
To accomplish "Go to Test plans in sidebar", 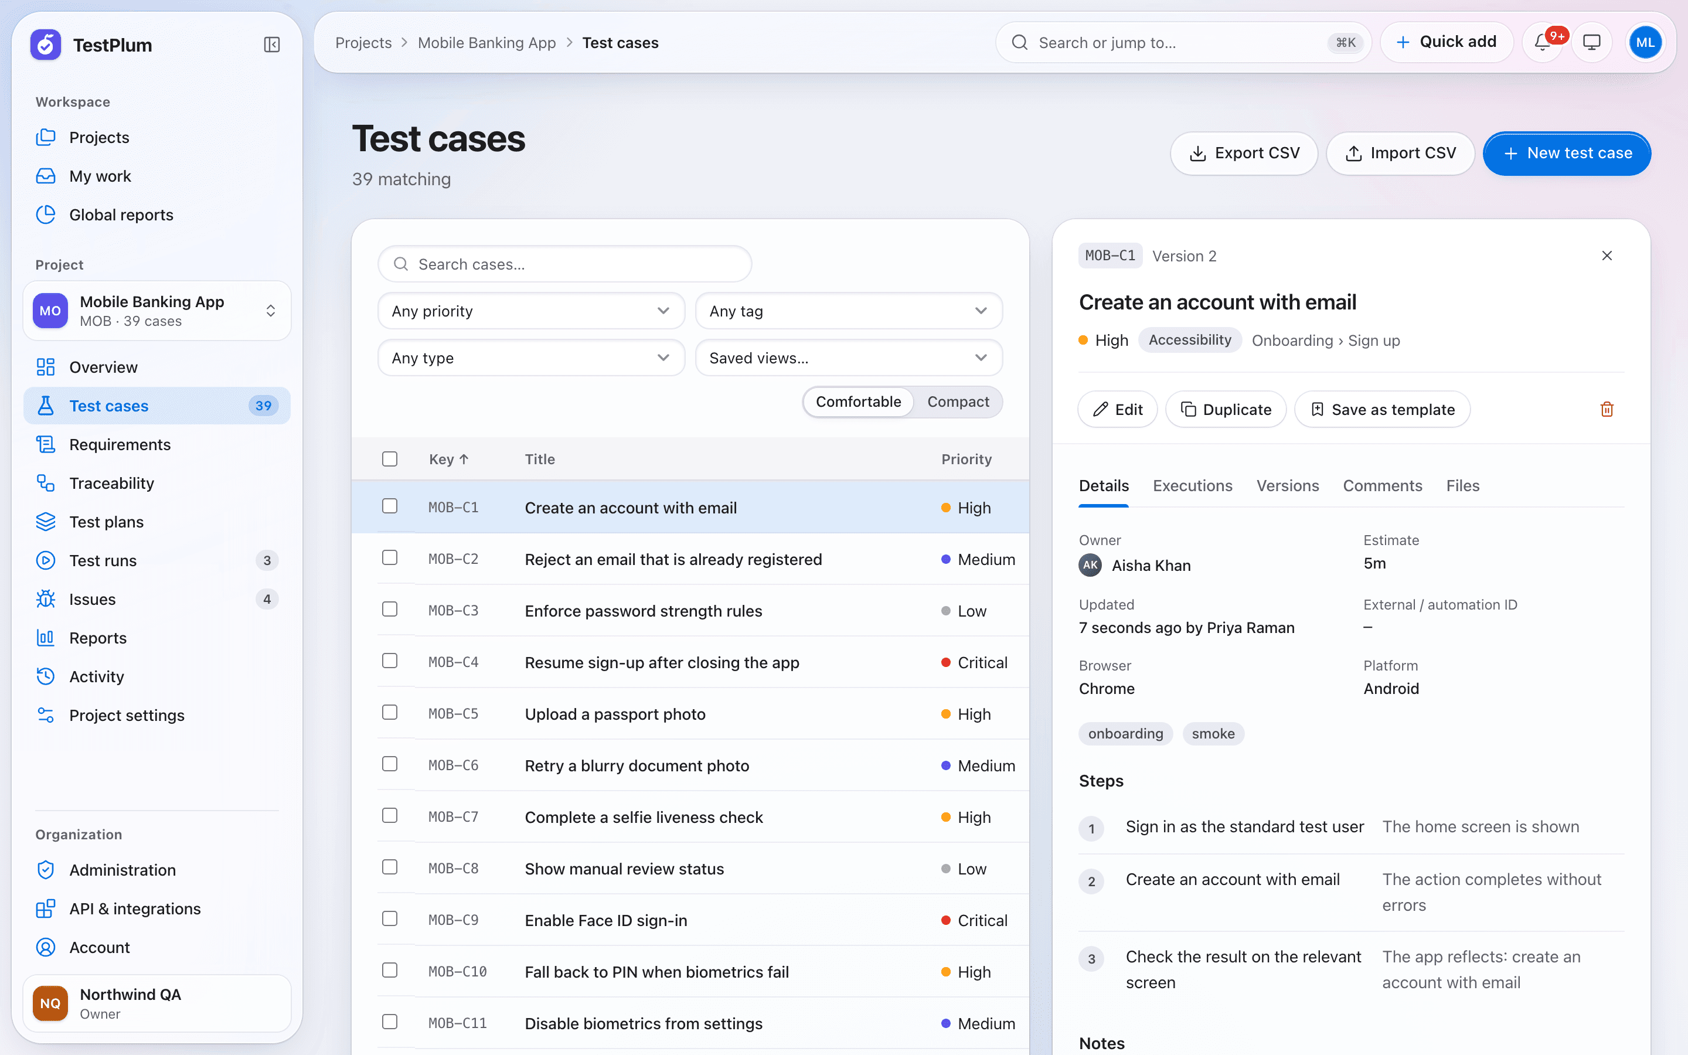I will 157,522.
